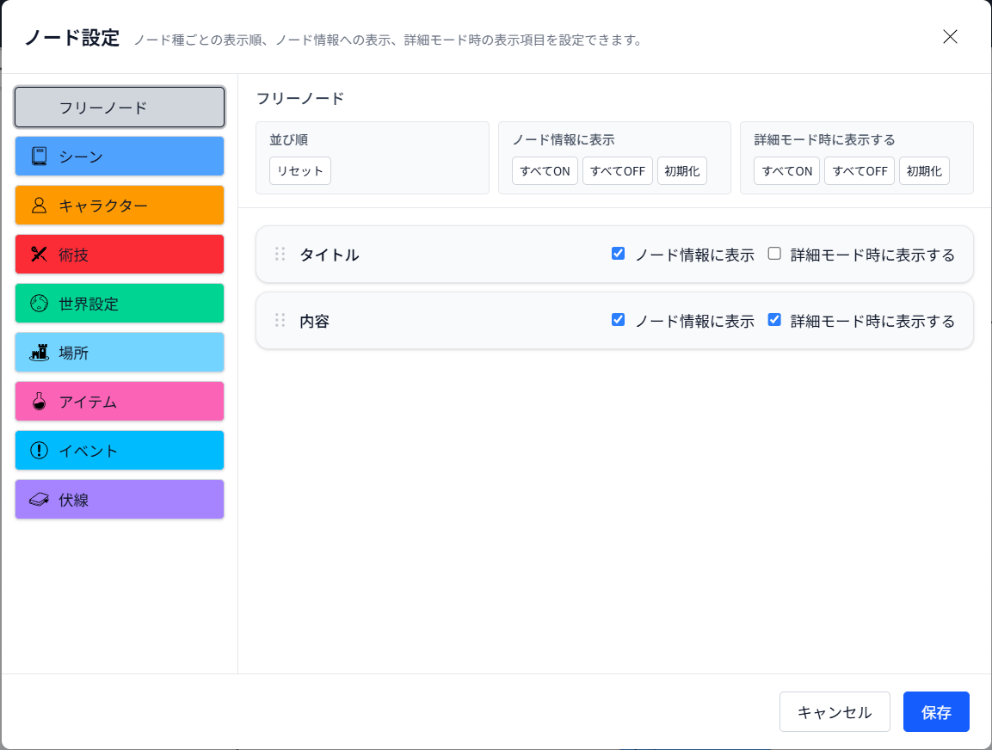
Task: Click the castle icon on 場所
Action: pyautogui.click(x=40, y=353)
